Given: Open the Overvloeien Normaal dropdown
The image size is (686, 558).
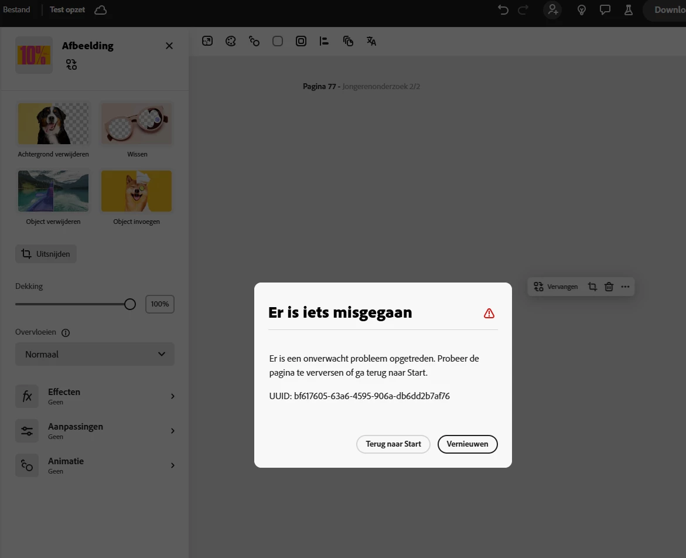Looking at the screenshot, I should coord(95,354).
